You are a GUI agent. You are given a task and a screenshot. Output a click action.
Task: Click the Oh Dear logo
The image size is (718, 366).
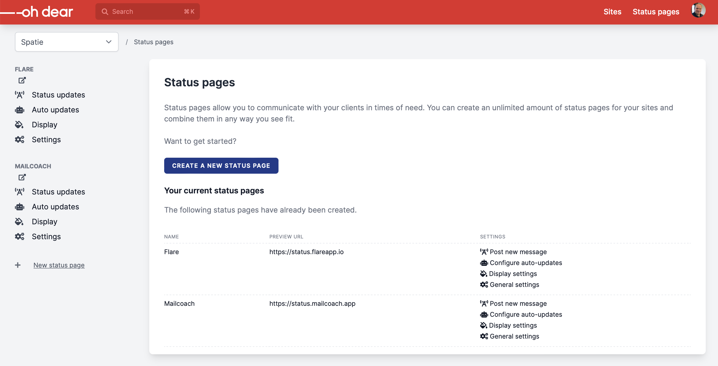tap(37, 12)
